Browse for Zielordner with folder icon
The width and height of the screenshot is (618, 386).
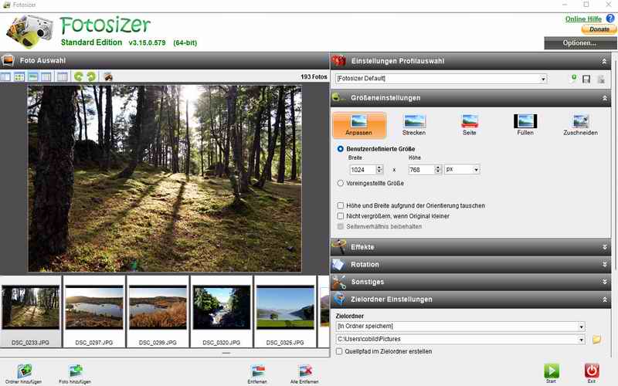596,339
